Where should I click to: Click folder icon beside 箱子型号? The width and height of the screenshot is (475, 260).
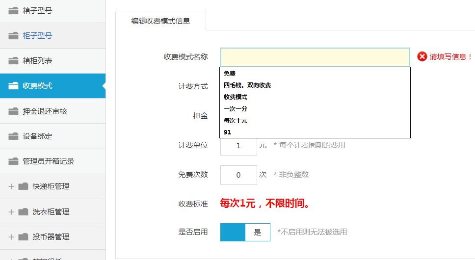(14, 10)
